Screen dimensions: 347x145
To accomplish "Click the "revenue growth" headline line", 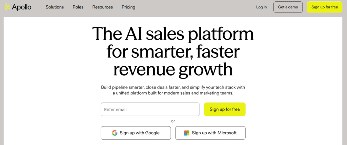I will pos(173,69).
